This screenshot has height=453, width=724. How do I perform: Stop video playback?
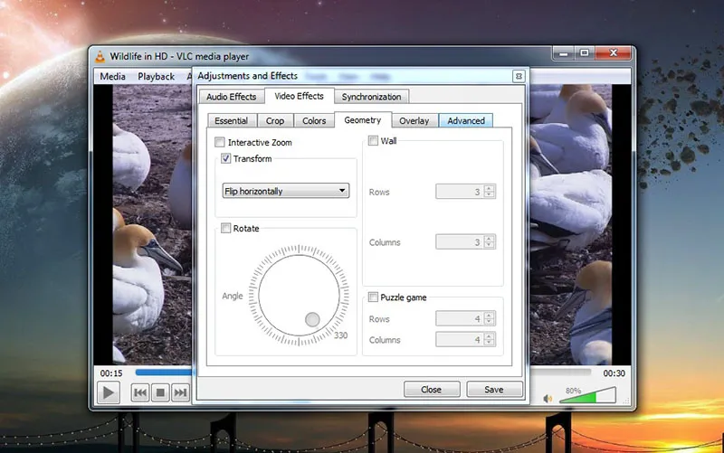[x=160, y=392]
